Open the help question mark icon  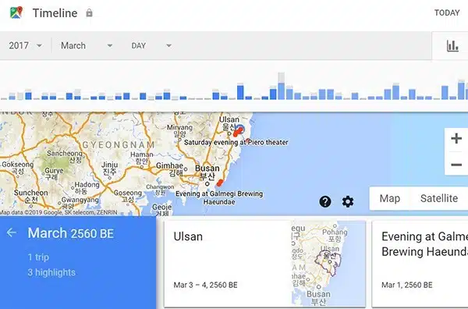[x=325, y=201]
